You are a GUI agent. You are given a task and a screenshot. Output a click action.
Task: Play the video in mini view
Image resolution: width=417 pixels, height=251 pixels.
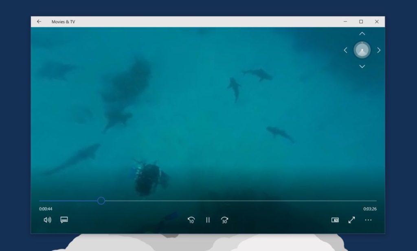[x=335, y=220]
